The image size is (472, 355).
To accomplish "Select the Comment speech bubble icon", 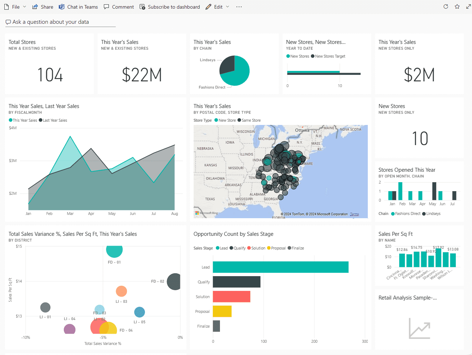I will (106, 6).
